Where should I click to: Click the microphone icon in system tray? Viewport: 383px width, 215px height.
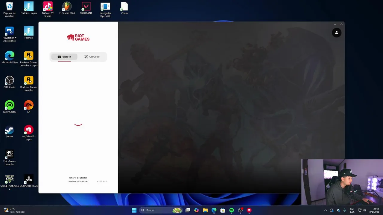click(345, 210)
